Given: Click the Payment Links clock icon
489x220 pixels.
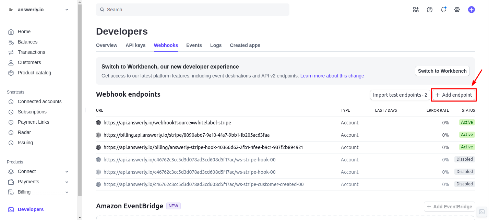Looking at the screenshot, I should (x=11, y=122).
